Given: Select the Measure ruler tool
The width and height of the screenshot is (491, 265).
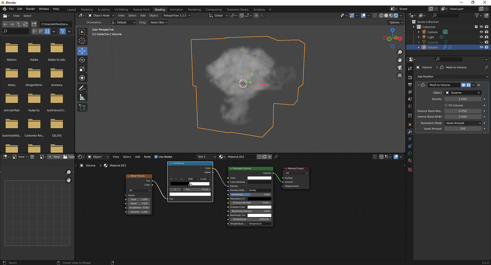Looking at the screenshot, I should 82,97.
